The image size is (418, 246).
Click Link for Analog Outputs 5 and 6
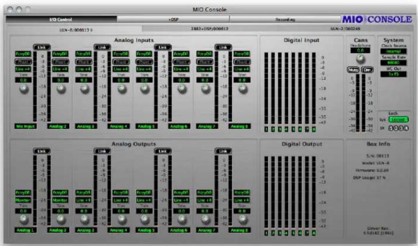pos(163,151)
